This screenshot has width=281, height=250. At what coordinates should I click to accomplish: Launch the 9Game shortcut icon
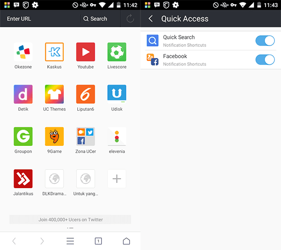[x=54, y=136]
